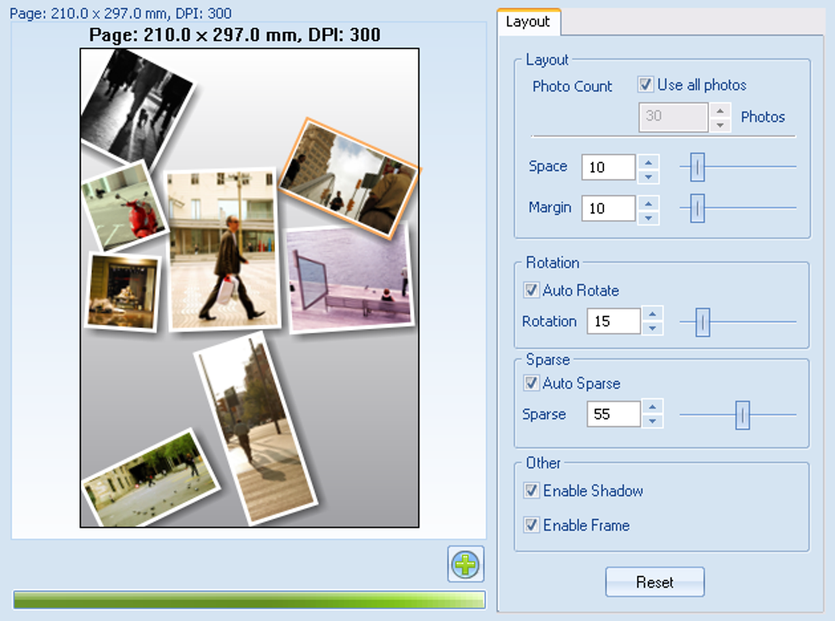Uncheck Enable Frame
Screen dimensions: 835x621
tap(531, 525)
